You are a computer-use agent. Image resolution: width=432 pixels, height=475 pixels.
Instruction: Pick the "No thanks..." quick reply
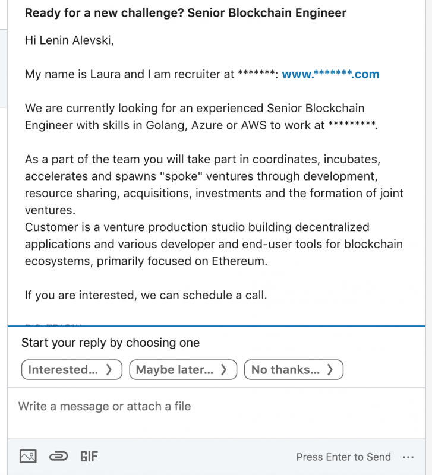(286, 370)
